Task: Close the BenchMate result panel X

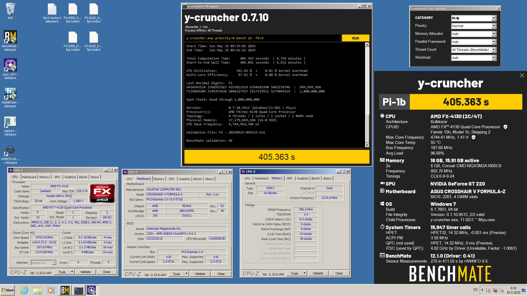Action: 522,75
